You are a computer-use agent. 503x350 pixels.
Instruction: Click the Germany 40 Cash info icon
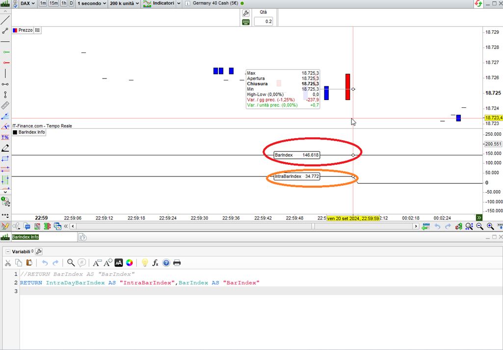pyautogui.click(x=187, y=3)
